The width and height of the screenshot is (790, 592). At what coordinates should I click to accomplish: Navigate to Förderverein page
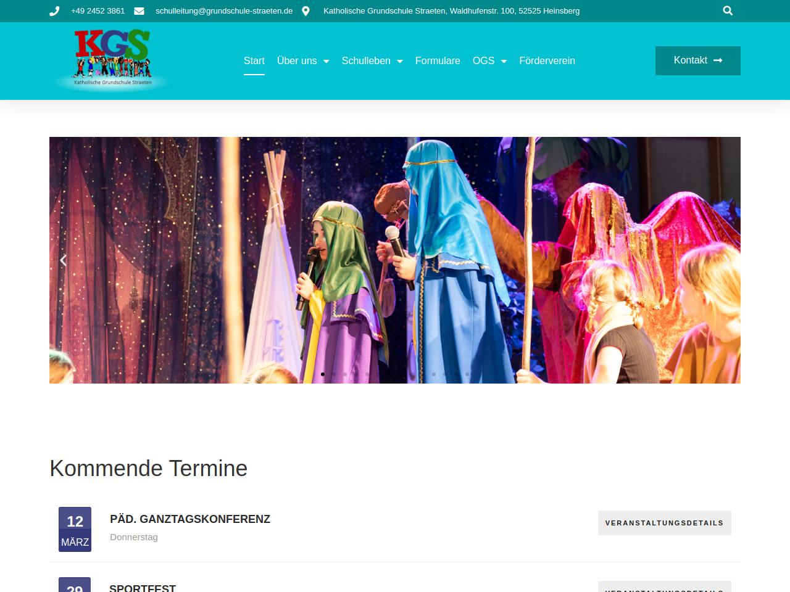tap(547, 60)
